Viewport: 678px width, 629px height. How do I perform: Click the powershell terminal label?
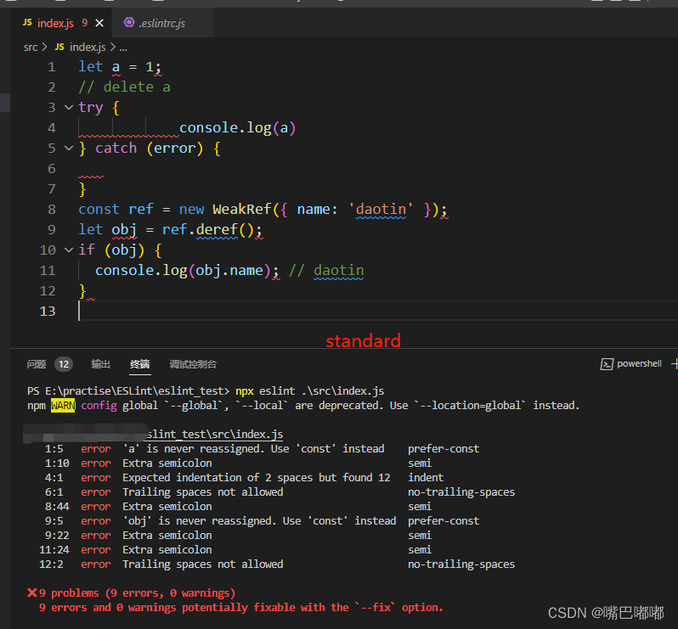[x=639, y=364]
